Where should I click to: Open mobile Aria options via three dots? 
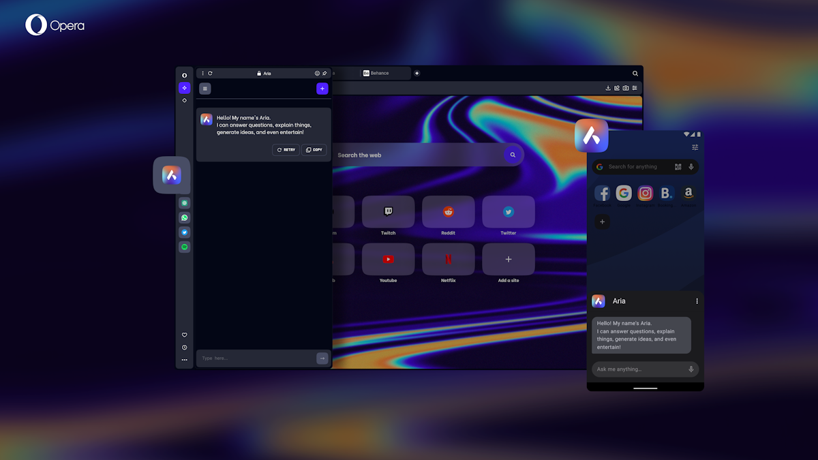(x=697, y=301)
